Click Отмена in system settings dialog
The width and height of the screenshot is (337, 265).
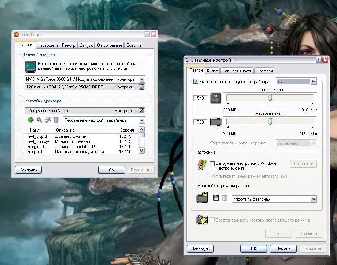coord(283,249)
